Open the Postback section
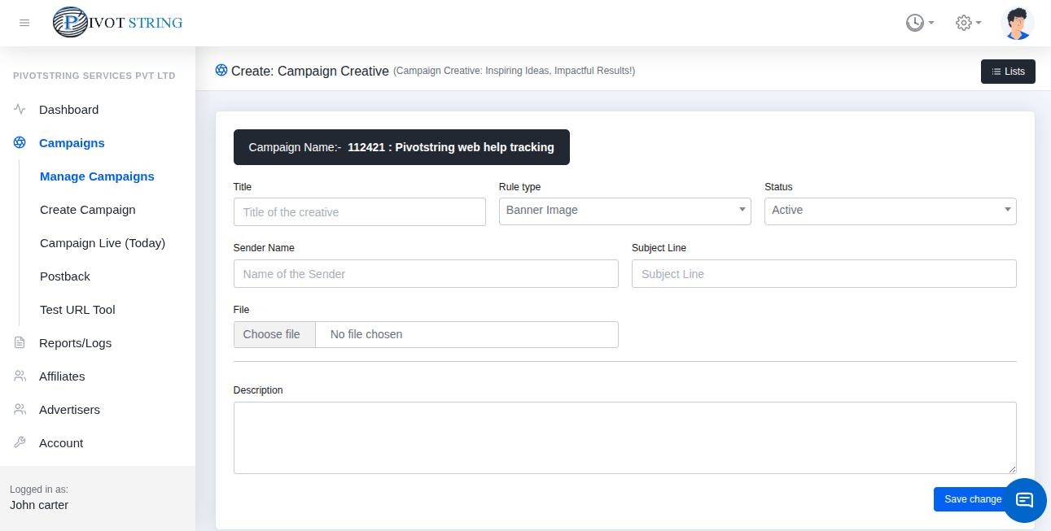 pyautogui.click(x=64, y=276)
